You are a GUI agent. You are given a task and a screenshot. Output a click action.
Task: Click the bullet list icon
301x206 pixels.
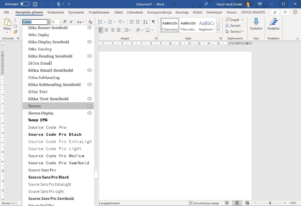100,22
